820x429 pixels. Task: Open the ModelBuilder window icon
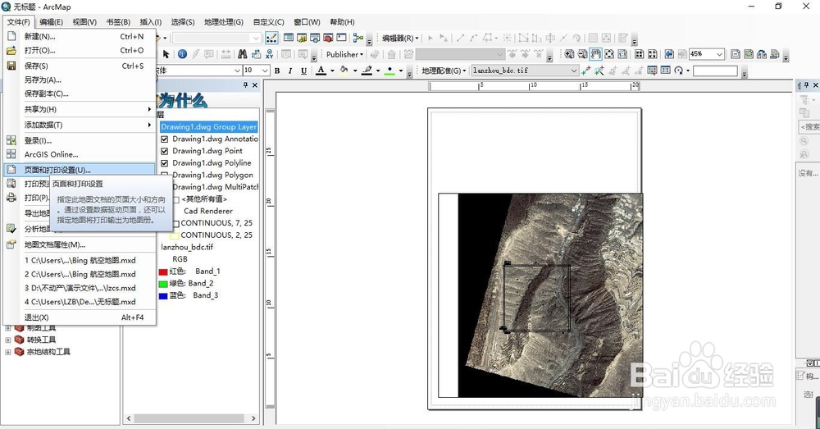[358, 38]
